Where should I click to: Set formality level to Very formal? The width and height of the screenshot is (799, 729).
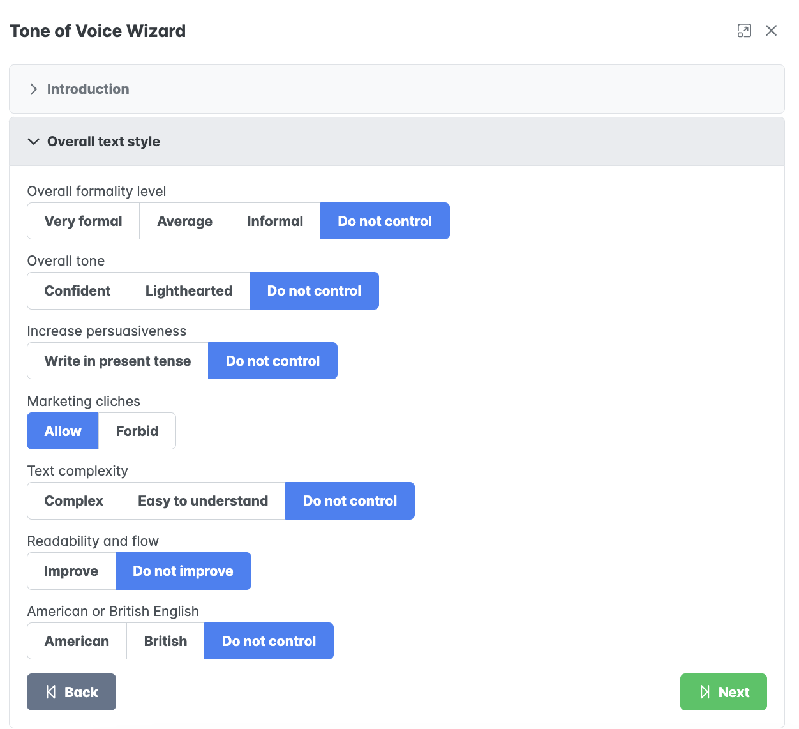[x=83, y=222]
